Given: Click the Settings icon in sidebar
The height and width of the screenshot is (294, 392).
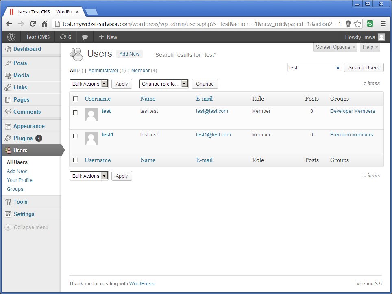Looking at the screenshot, I should coord(8,214).
